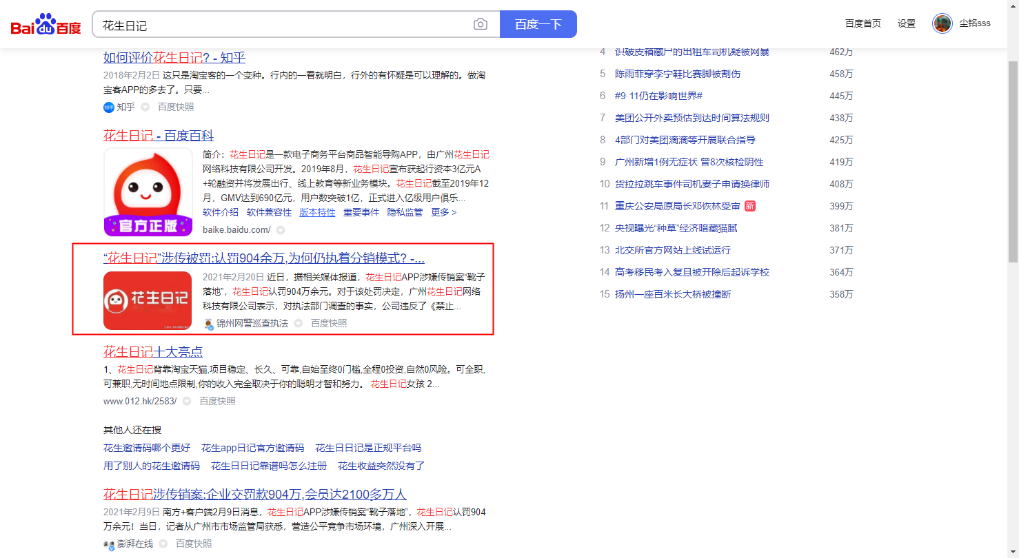Image resolution: width=1019 pixels, height=558 pixels.
Task: Open 百度快照 for the www.012.hk result
Action: coord(218,401)
